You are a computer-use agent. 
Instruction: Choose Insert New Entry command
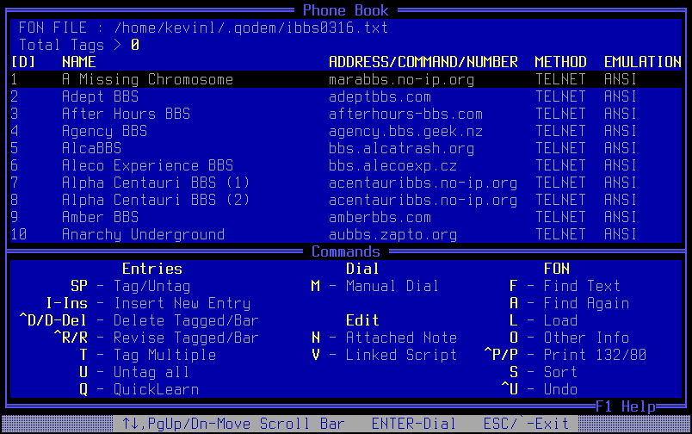[x=182, y=303]
